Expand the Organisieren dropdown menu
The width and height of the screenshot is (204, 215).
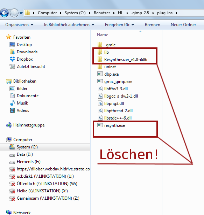coord(19,25)
